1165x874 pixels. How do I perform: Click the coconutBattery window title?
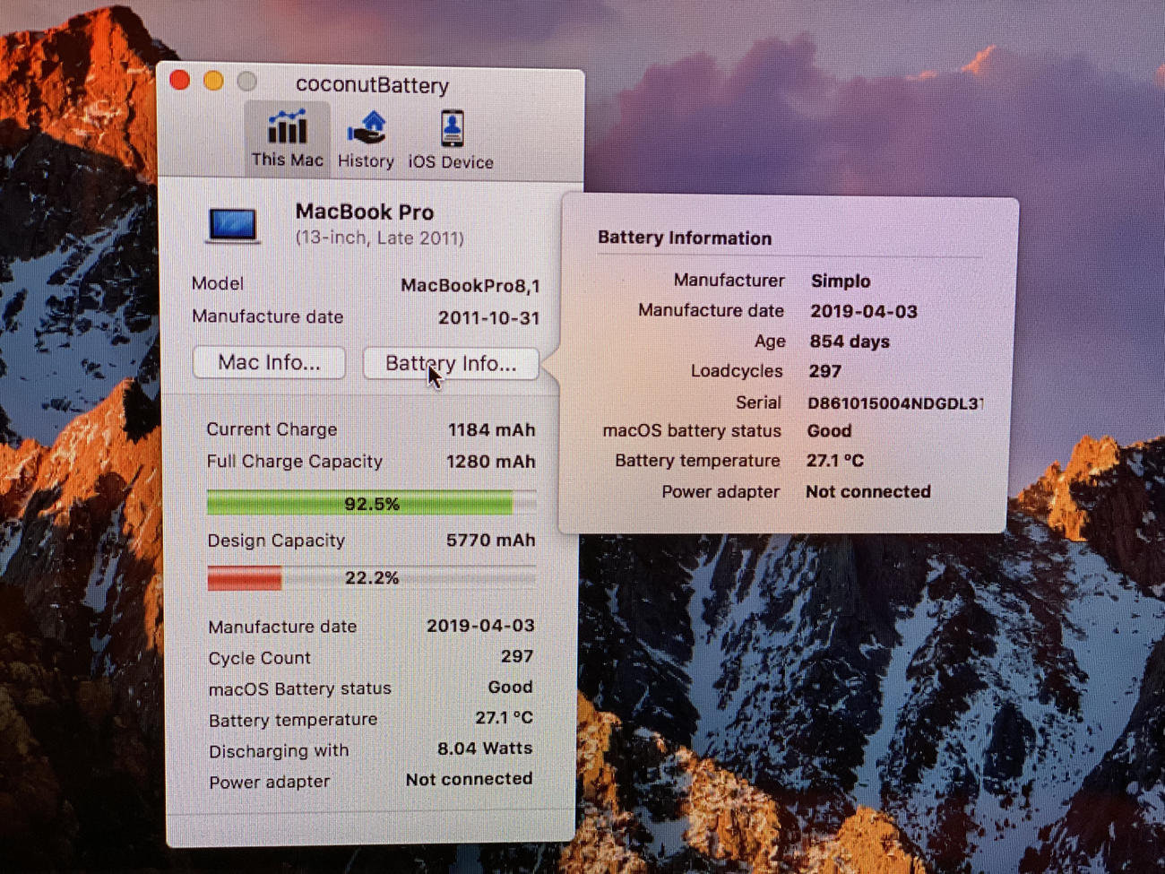[x=372, y=85]
